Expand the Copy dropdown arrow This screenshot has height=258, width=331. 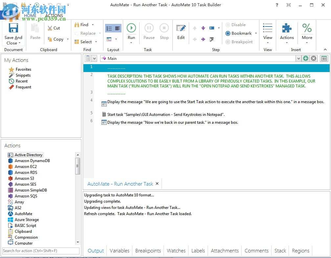(x=68, y=39)
